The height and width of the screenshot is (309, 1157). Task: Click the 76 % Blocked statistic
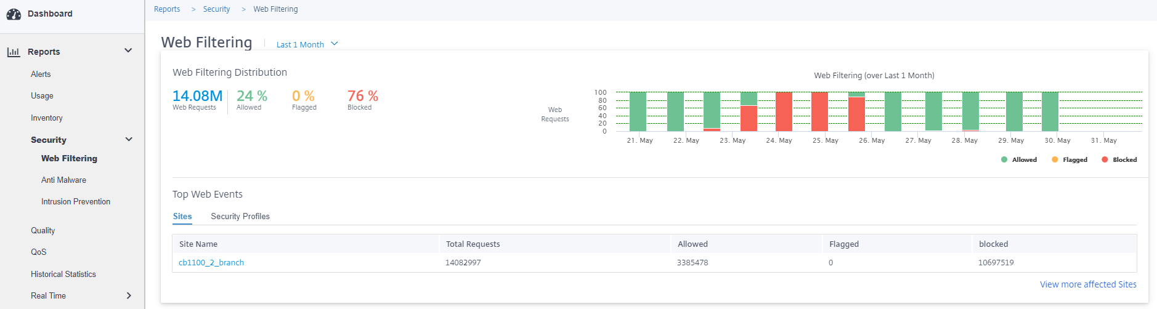tap(363, 96)
